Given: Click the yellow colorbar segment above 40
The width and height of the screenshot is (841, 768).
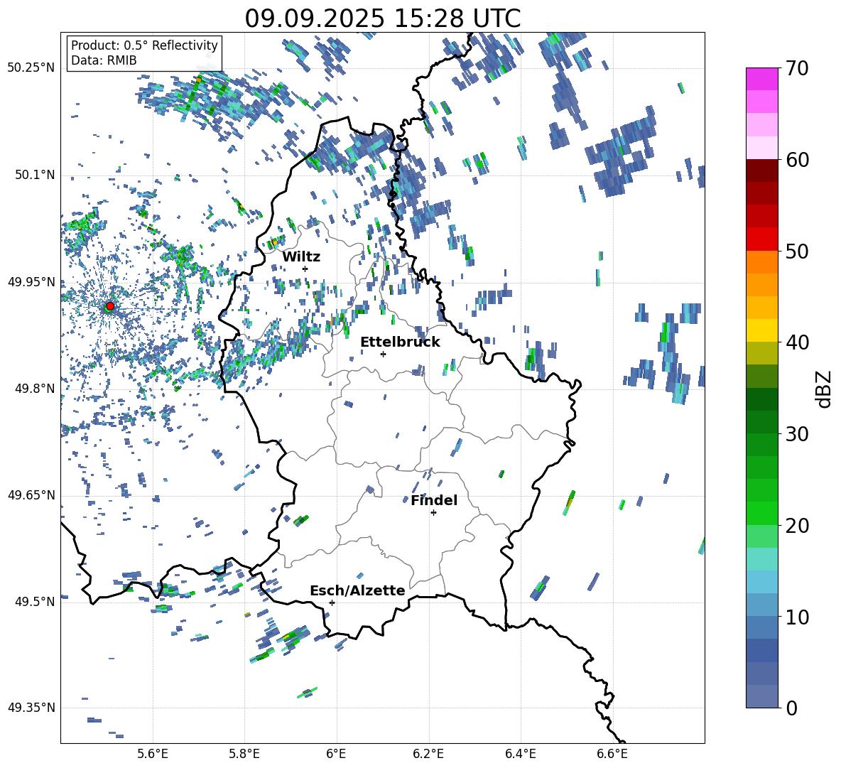Looking at the screenshot, I should [x=761, y=330].
